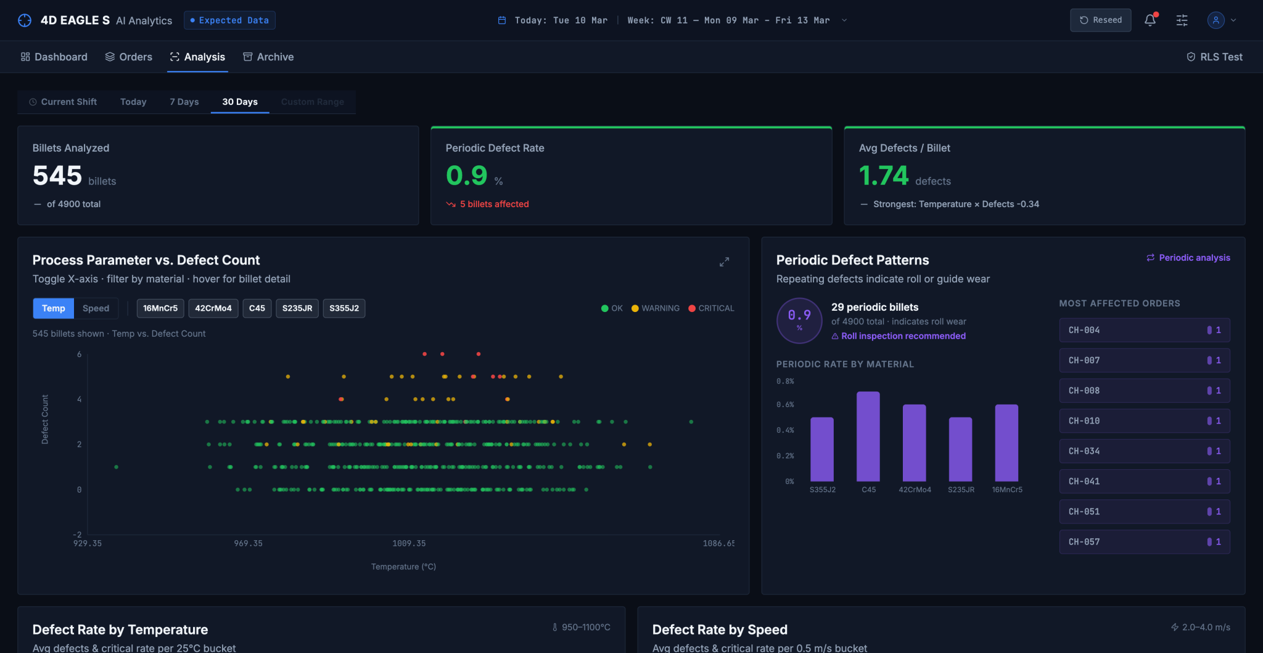Open the user menu chevron
The height and width of the screenshot is (653, 1263).
tap(1233, 20)
